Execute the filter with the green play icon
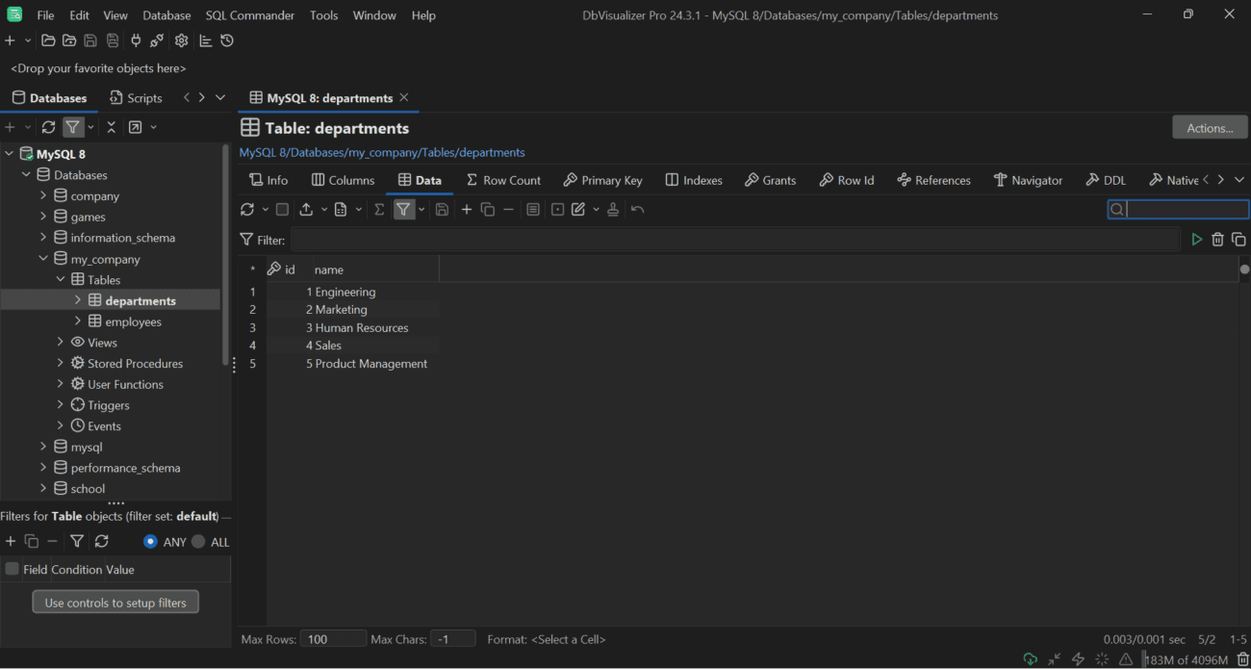The image size is (1251, 669). [x=1196, y=239]
